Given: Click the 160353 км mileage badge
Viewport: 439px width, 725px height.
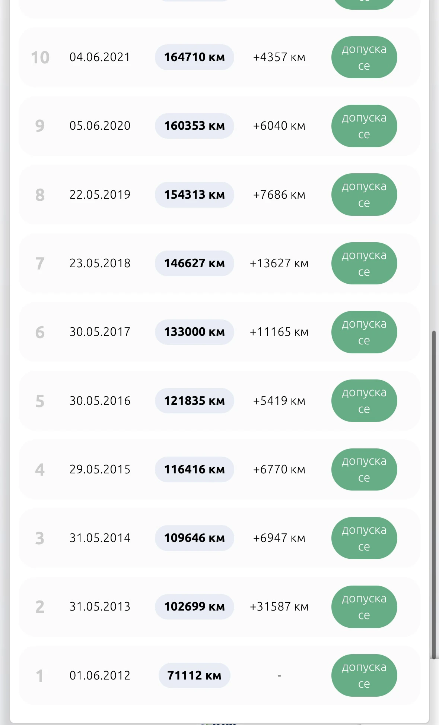Looking at the screenshot, I should click(194, 126).
